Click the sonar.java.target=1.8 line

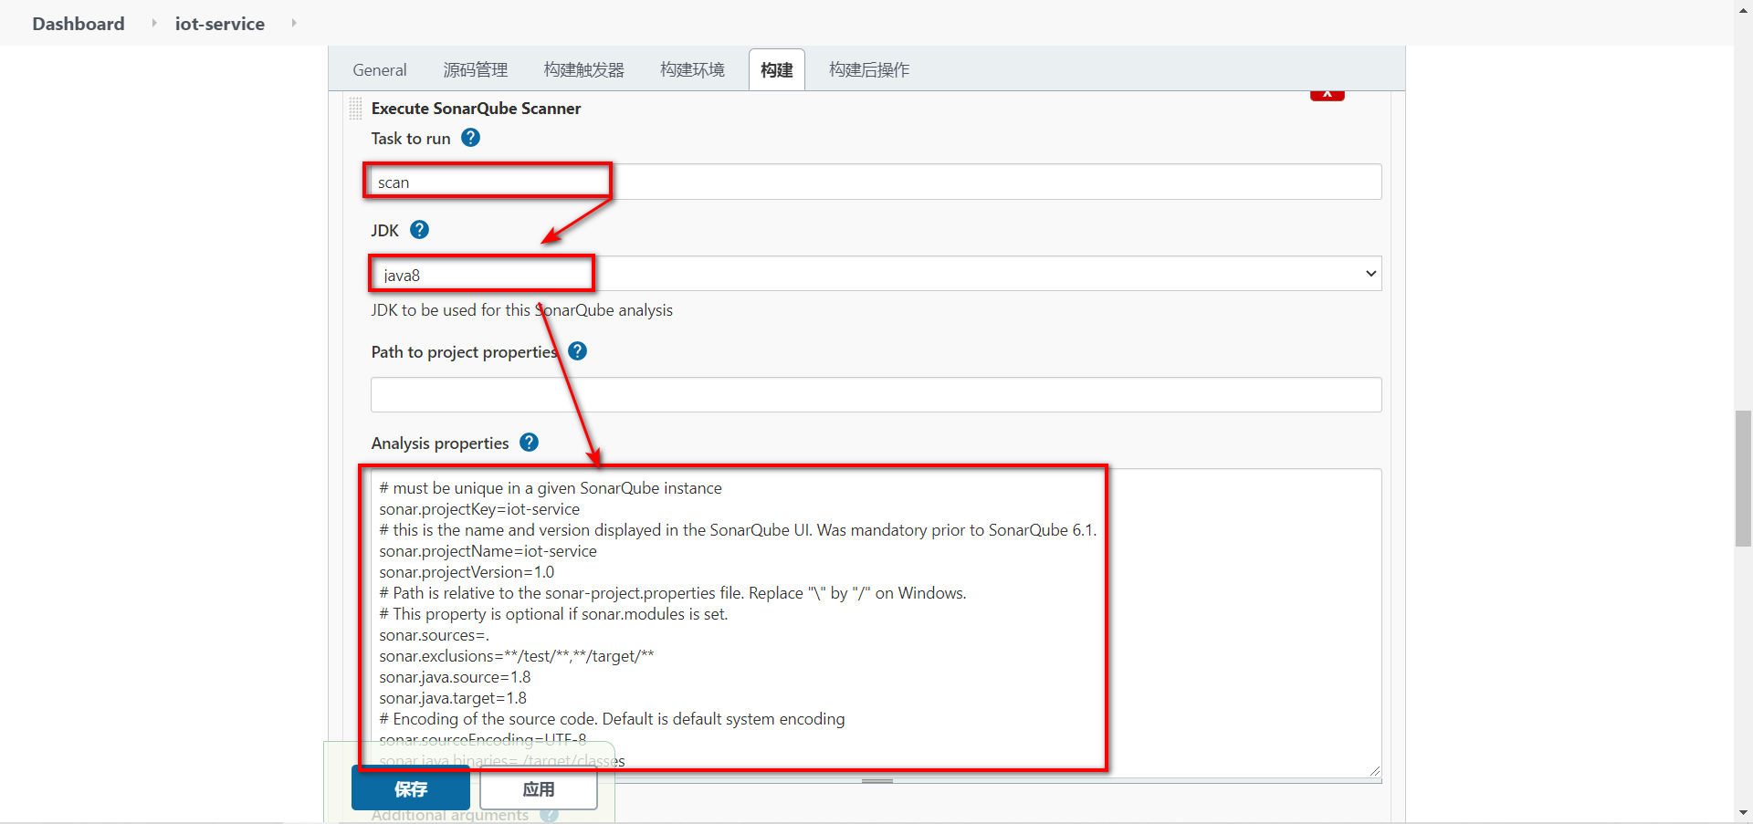coord(453,698)
